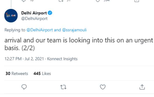Click the thread line above the avatar
Image resolution: width=154 pixels, height=97 pixels.
(11, 4)
